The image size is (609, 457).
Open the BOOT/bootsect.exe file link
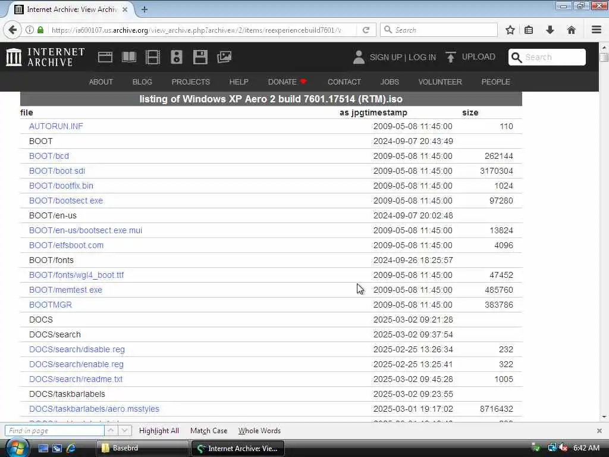click(66, 201)
